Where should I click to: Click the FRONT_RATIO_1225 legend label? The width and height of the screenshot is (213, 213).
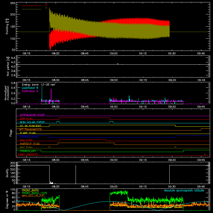pyautogui.click(x=34, y=193)
